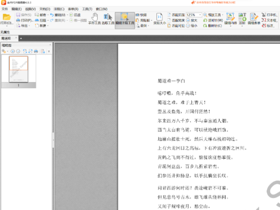Add a new document tab

click(x=21, y=38)
